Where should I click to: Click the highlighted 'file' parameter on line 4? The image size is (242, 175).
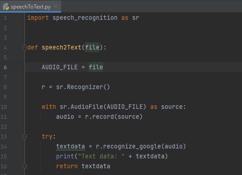tap(92, 47)
